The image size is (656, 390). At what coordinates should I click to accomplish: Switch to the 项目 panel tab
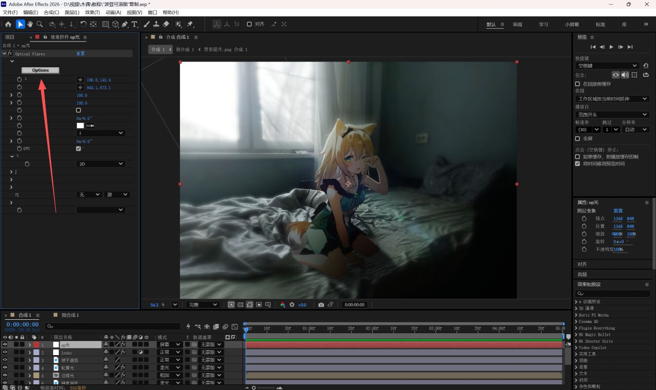tap(10, 37)
